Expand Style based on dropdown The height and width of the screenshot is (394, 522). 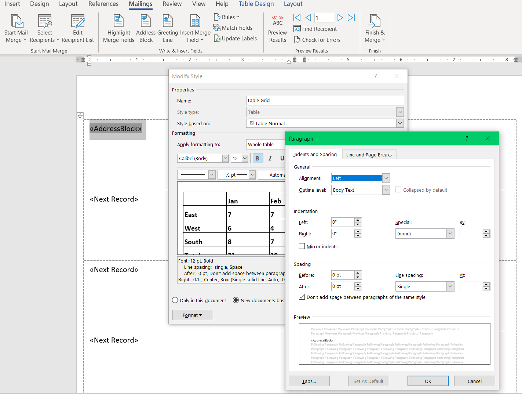coord(400,123)
